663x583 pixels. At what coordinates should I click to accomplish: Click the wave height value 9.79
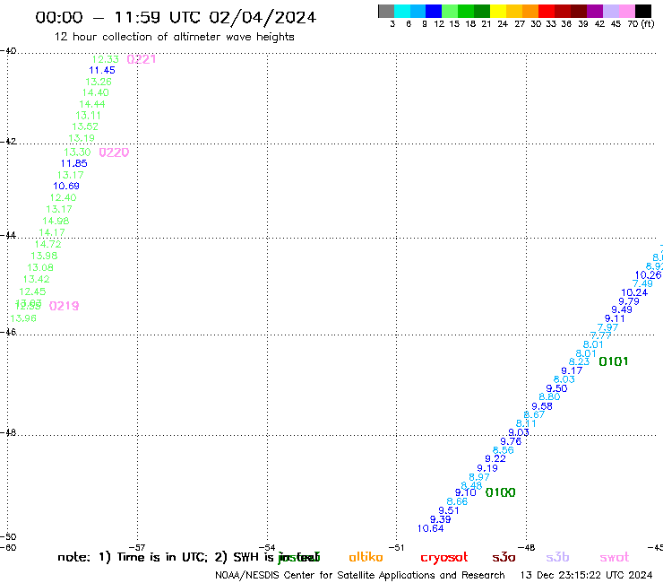629,301
